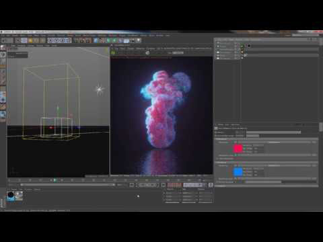
Task: Click the play button in timeline controls
Action: tap(147, 185)
